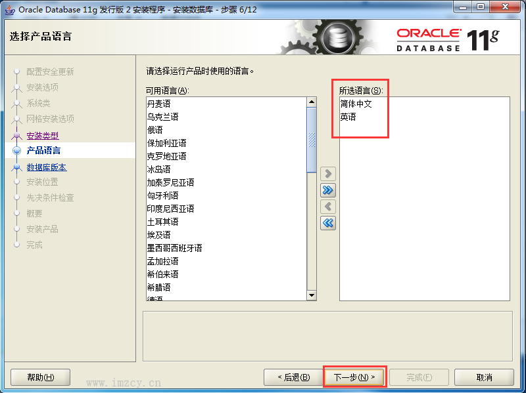The image size is (526, 393).
Task: Click the remove selected language arrow button
Action: point(327,207)
